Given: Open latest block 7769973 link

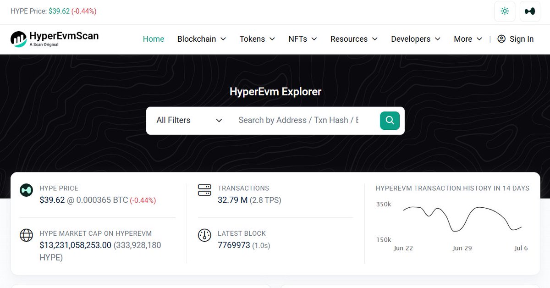Looking at the screenshot, I should tap(234, 245).
